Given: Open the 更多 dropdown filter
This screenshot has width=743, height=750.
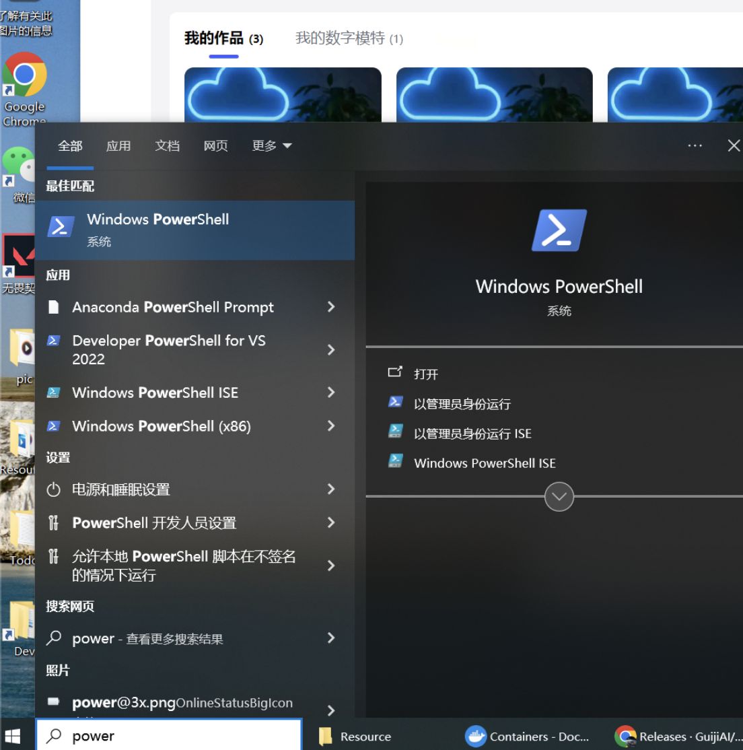Looking at the screenshot, I should pyautogui.click(x=272, y=145).
